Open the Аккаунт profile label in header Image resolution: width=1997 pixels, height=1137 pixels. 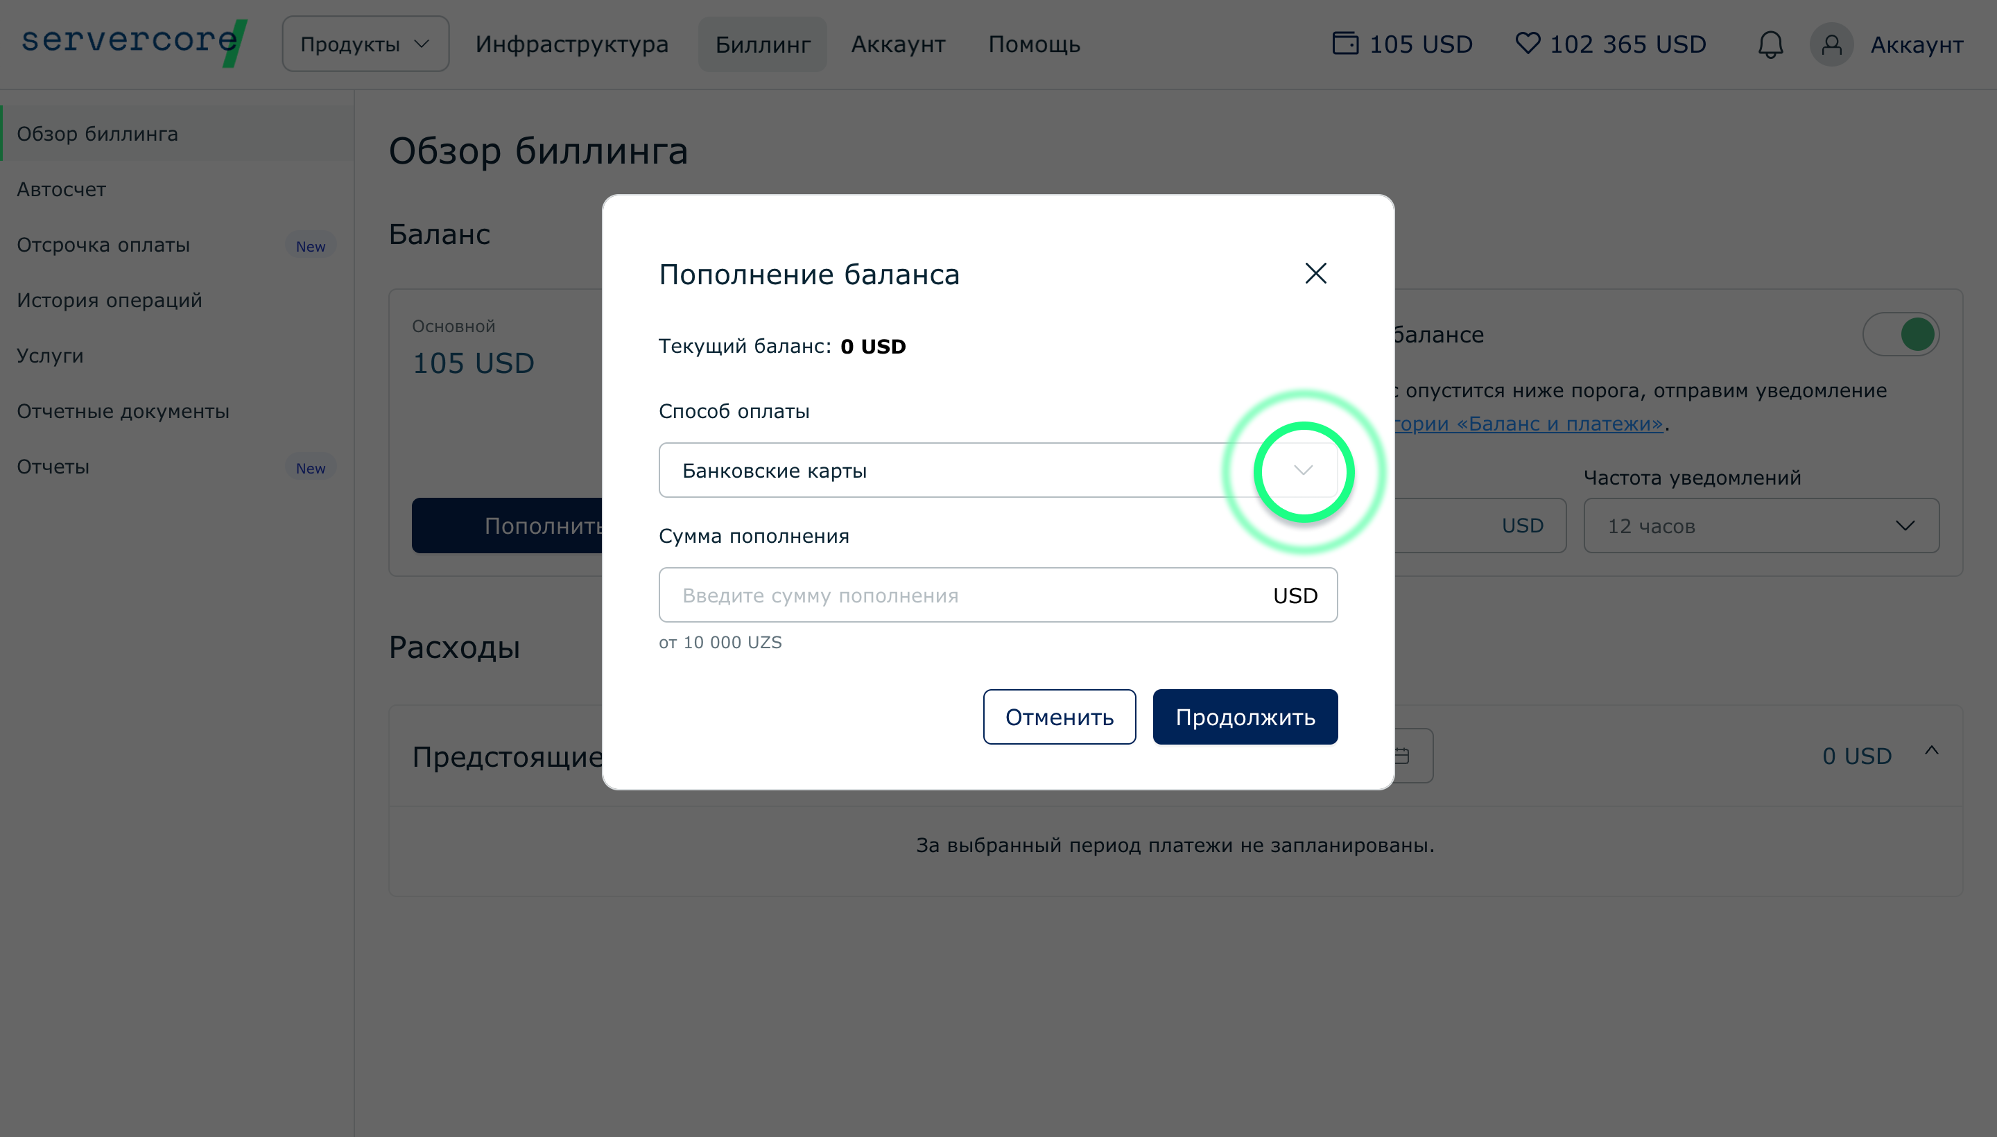[1917, 45]
